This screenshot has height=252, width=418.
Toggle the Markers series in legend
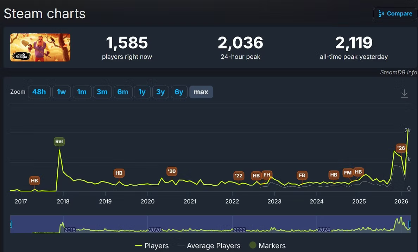point(267,246)
